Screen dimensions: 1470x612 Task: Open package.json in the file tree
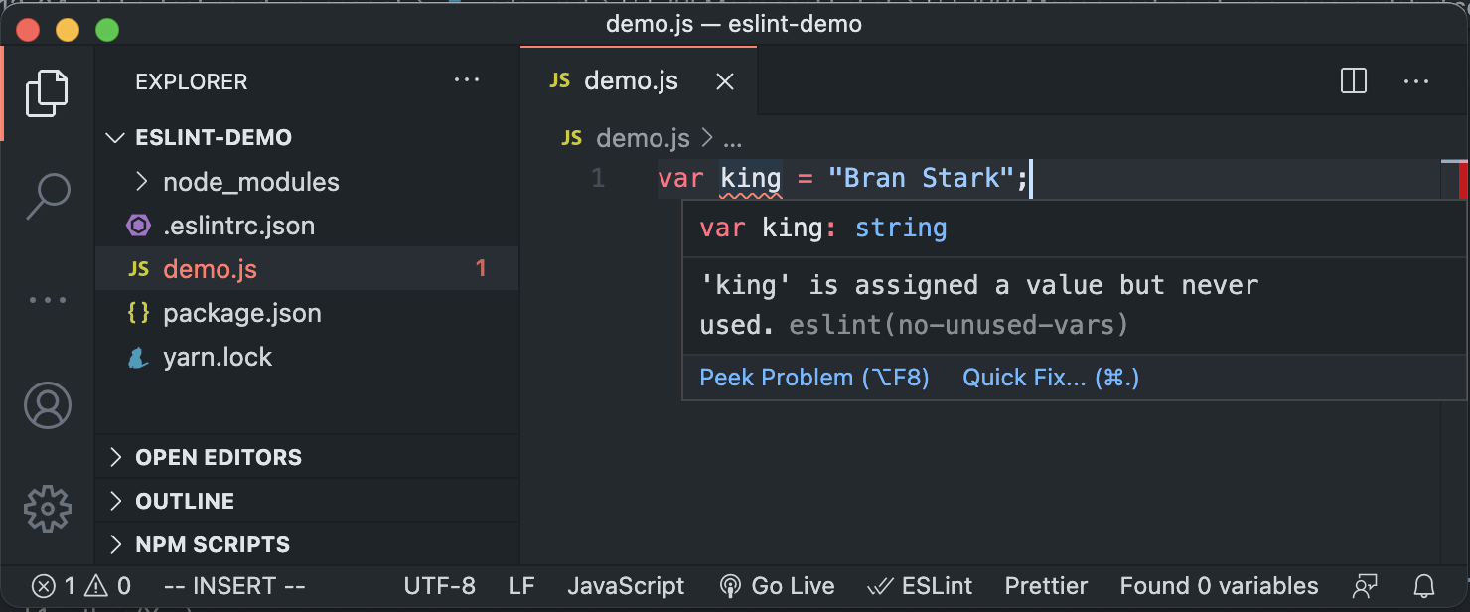click(x=241, y=313)
